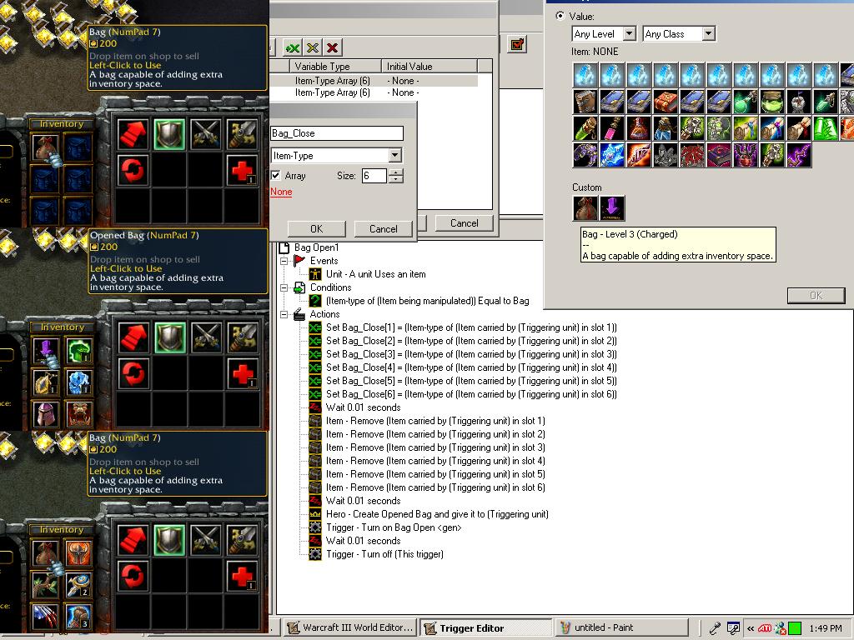Click the greyed OK in item picker

[816, 296]
